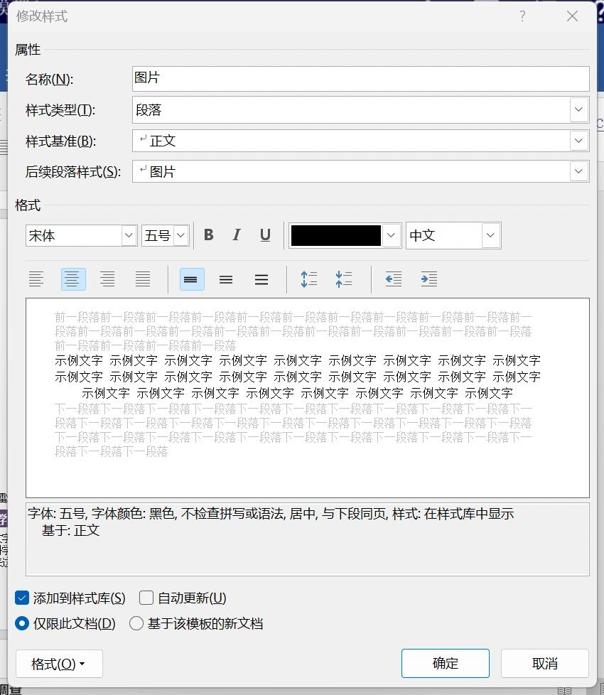This screenshot has height=695, width=604.
Task: Uncheck 添加到样式库 option
Action: 22,598
